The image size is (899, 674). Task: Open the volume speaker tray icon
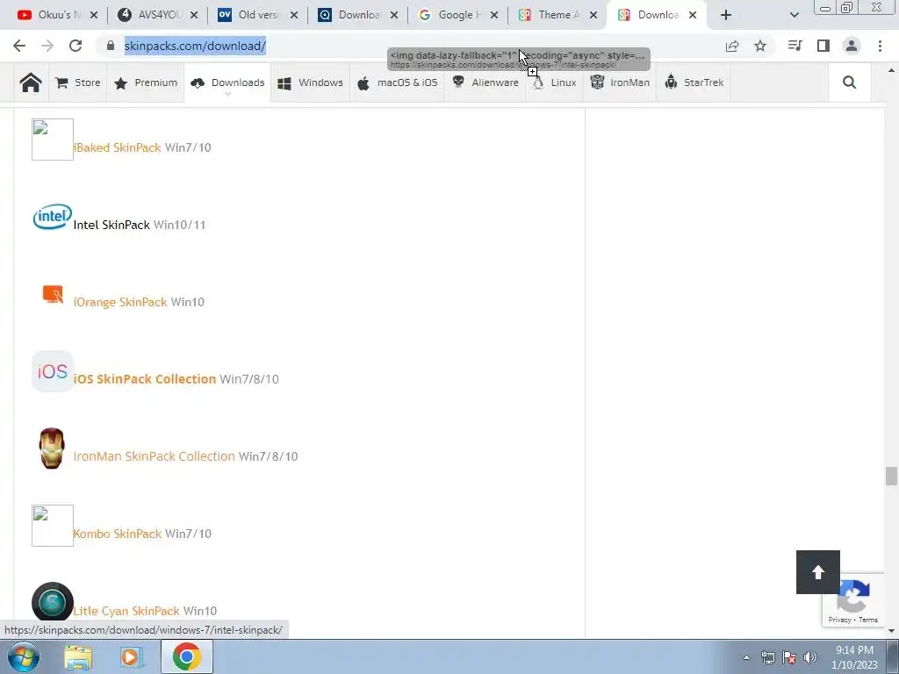tap(809, 658)
